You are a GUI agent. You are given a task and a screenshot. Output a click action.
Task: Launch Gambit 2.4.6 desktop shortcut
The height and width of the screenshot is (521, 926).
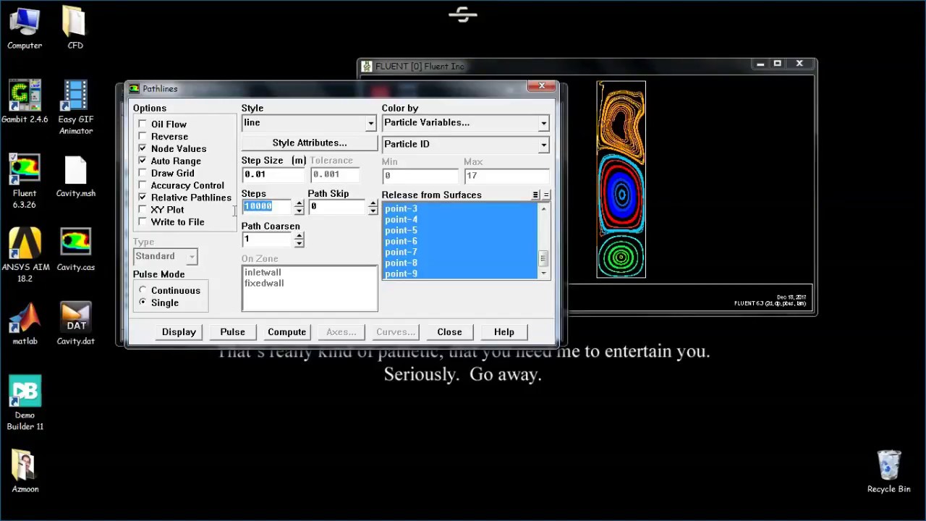25,102
